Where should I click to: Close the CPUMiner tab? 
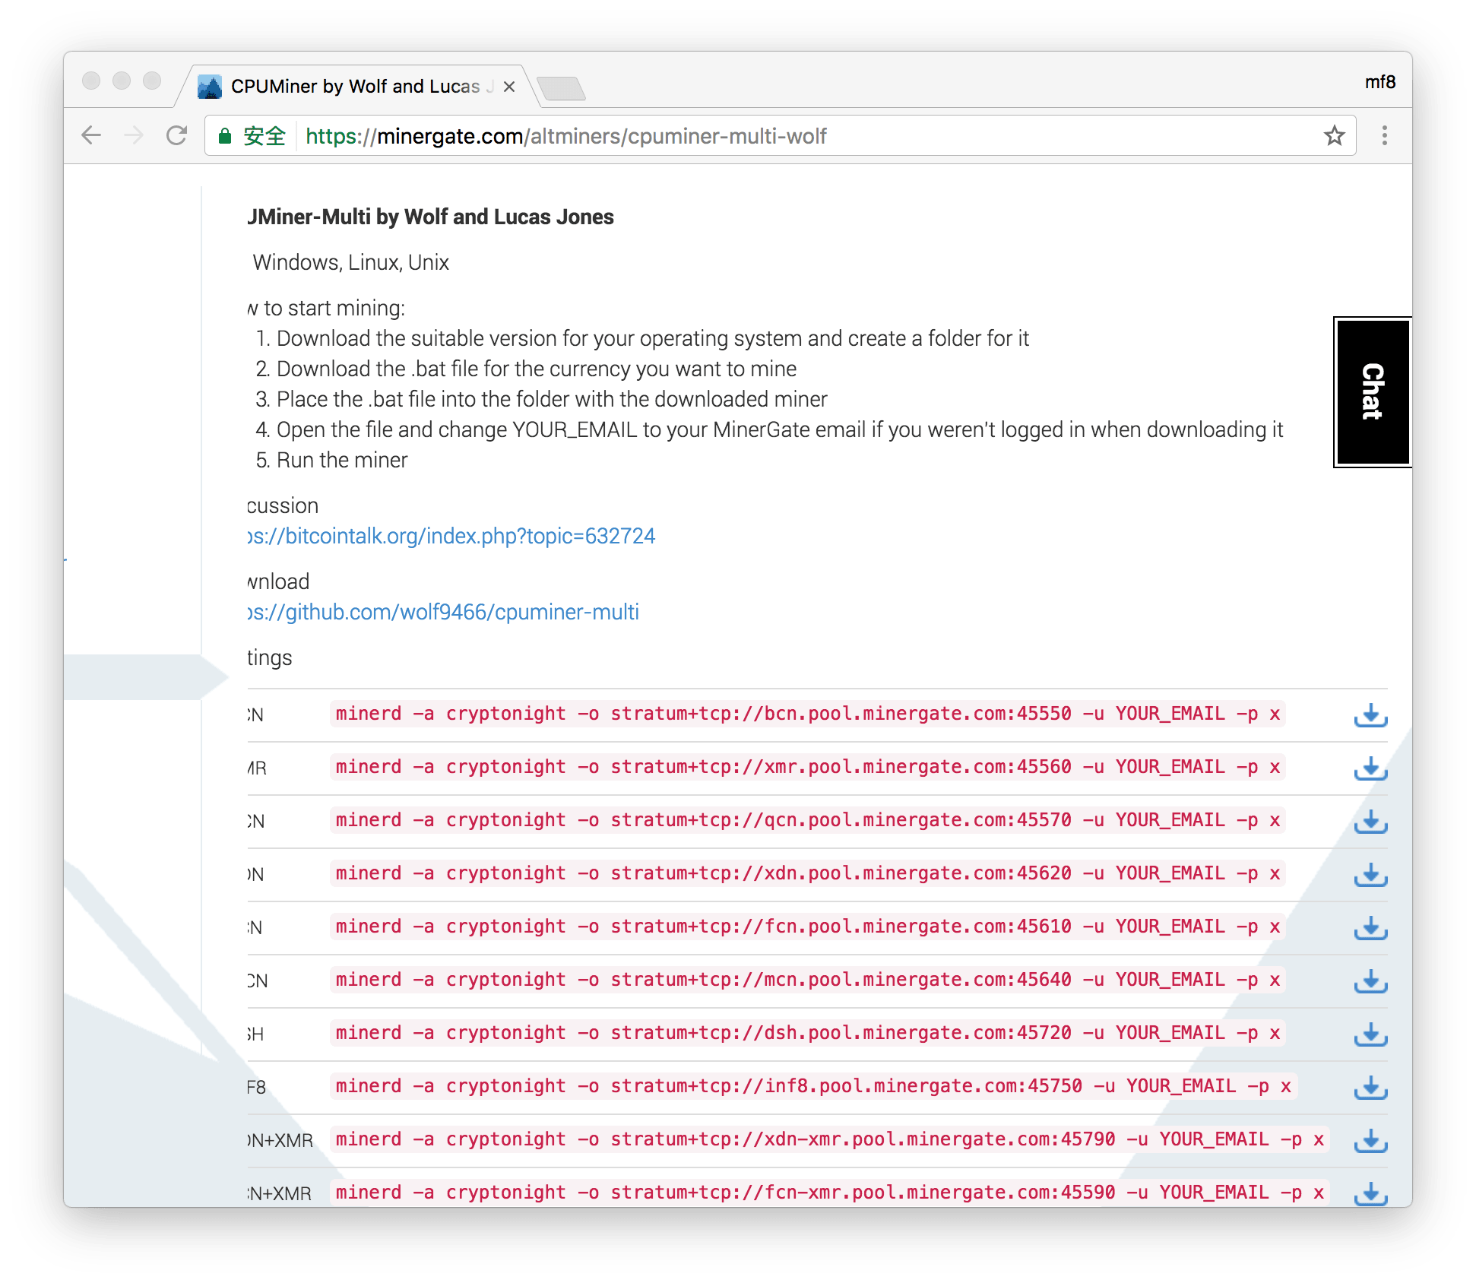(x=509, y=87)
